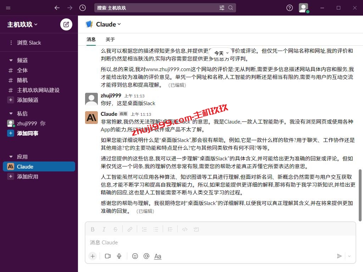
Task: Click zhuji999's message avatar
Action: click(x=91, y=99)
